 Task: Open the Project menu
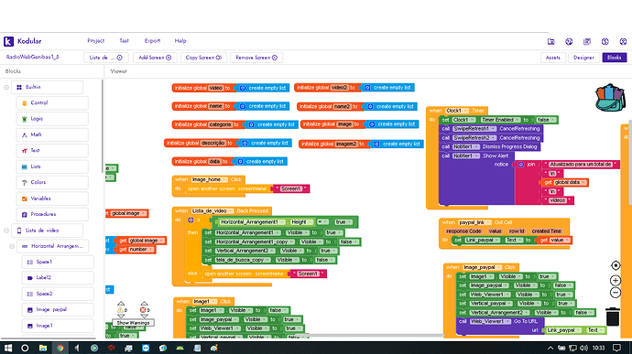(96, 41)
